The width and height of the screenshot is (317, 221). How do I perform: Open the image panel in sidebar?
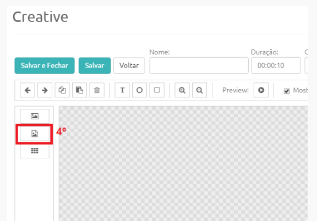35,116
